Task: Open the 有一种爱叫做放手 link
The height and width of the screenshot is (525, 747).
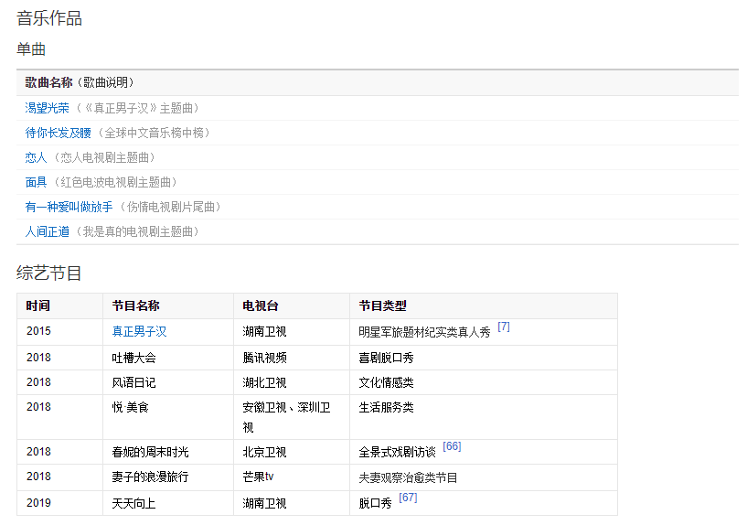Action: coord(69,207)
